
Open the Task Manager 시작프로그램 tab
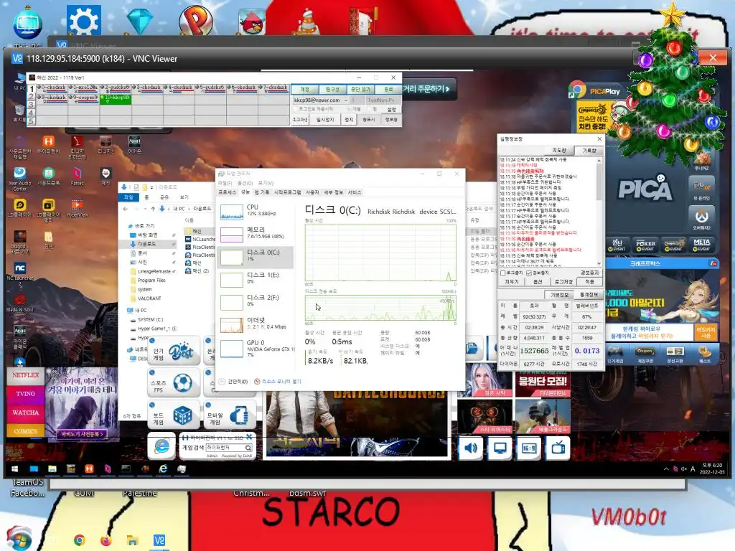(x=287, y=192)
